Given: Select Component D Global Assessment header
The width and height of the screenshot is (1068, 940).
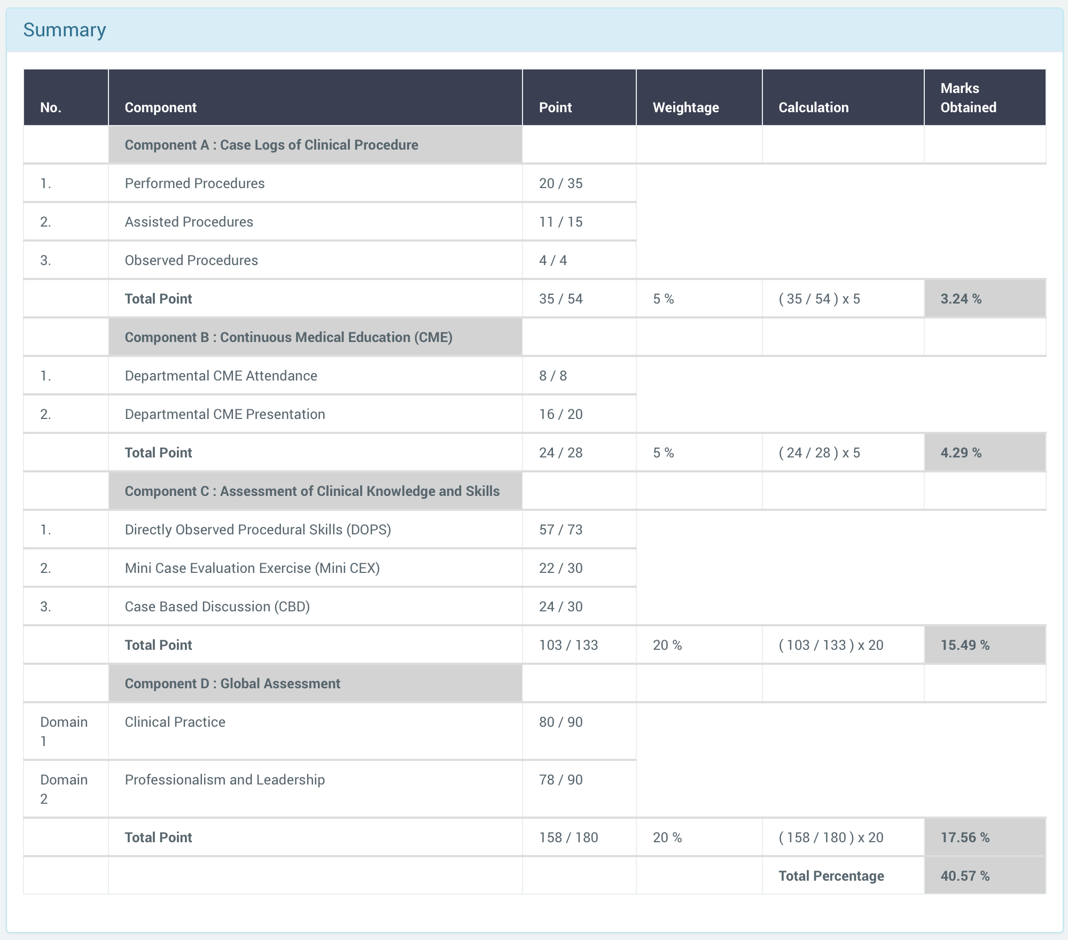Looking at the screenshot, I should [232, 683].
